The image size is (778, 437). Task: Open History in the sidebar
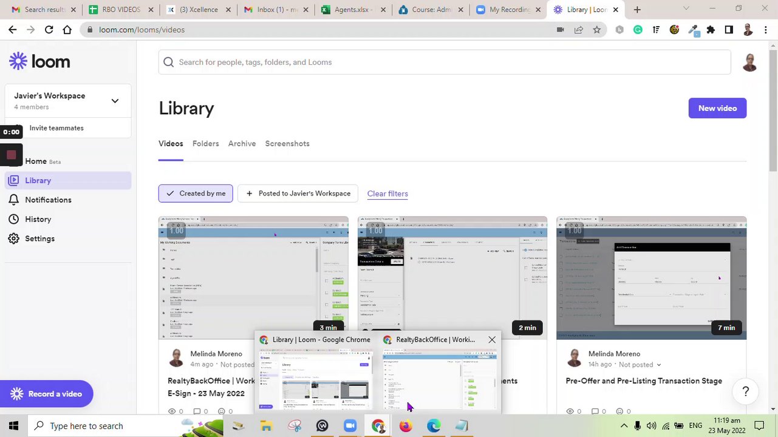point(38,219)
